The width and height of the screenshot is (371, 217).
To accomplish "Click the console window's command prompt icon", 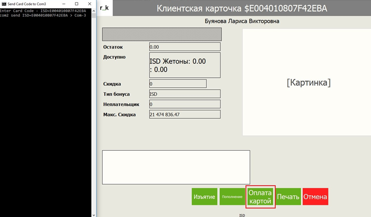I will tap(4, 3).
